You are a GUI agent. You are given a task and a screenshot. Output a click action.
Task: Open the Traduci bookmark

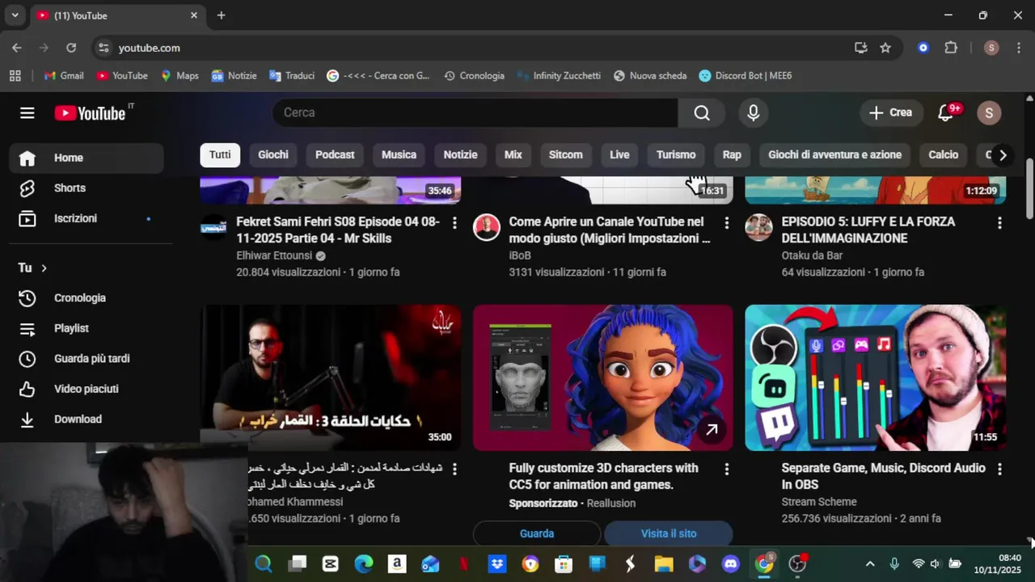(x=292, y=76)
